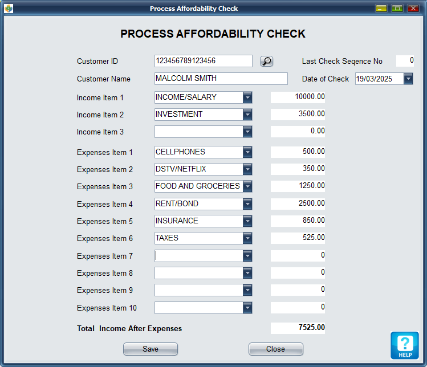Screen dimensions: 427x367
Task: Expand the Income Item 1 dropdown
Action: [x=247, y=97]
